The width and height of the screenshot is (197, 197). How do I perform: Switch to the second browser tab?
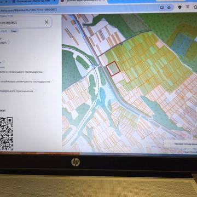point(34,2)
